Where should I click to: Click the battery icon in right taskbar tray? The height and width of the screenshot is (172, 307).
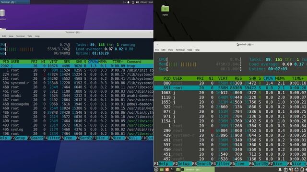302,170
